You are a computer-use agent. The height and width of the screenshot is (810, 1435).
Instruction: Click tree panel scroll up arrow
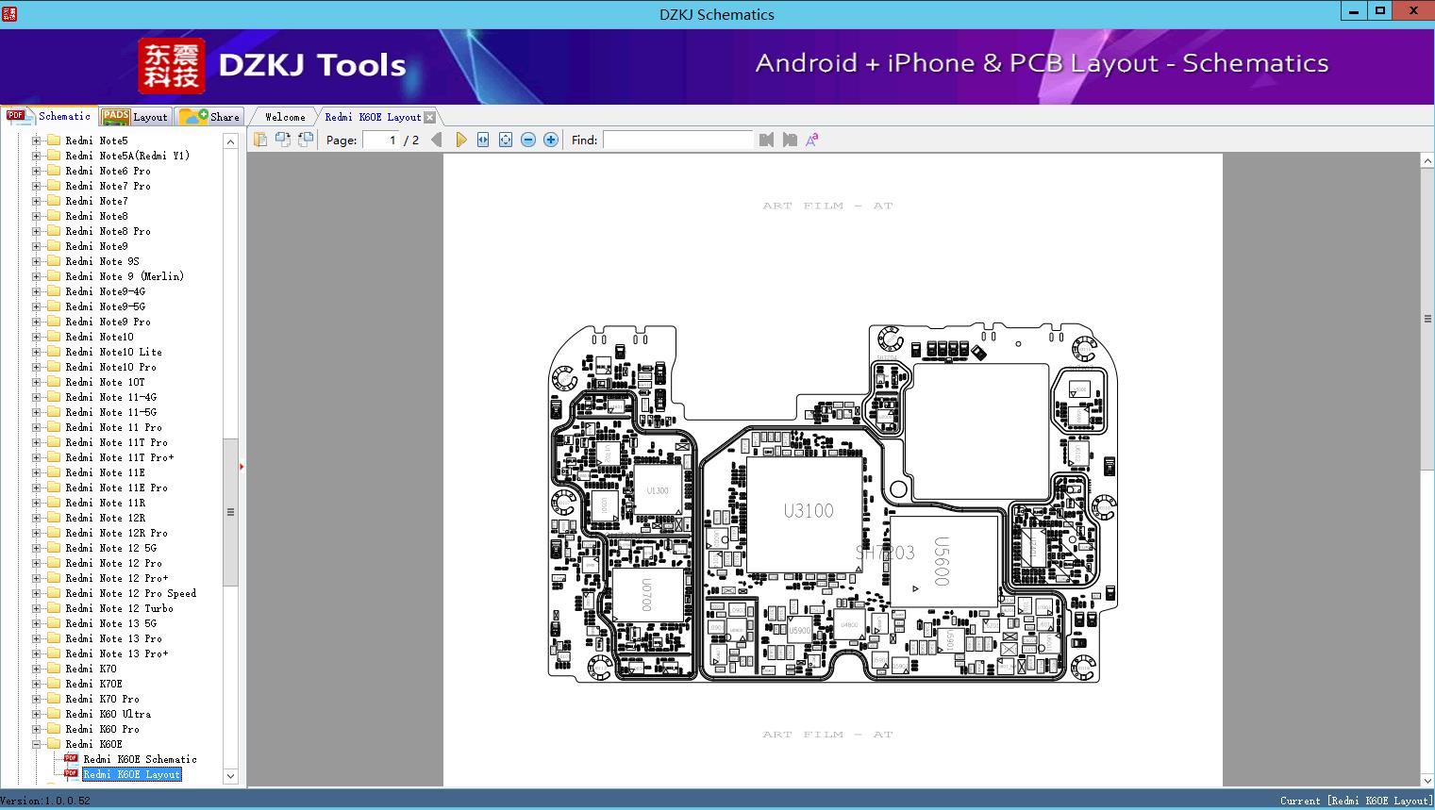[x=230, y=141]
